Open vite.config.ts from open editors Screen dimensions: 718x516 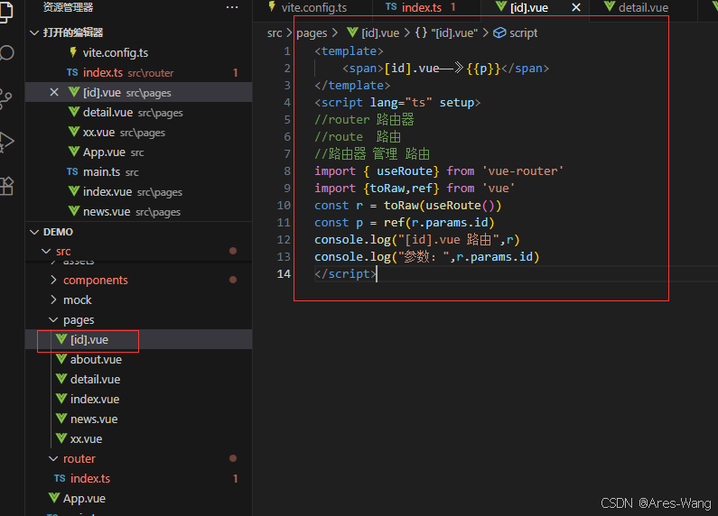138,52
